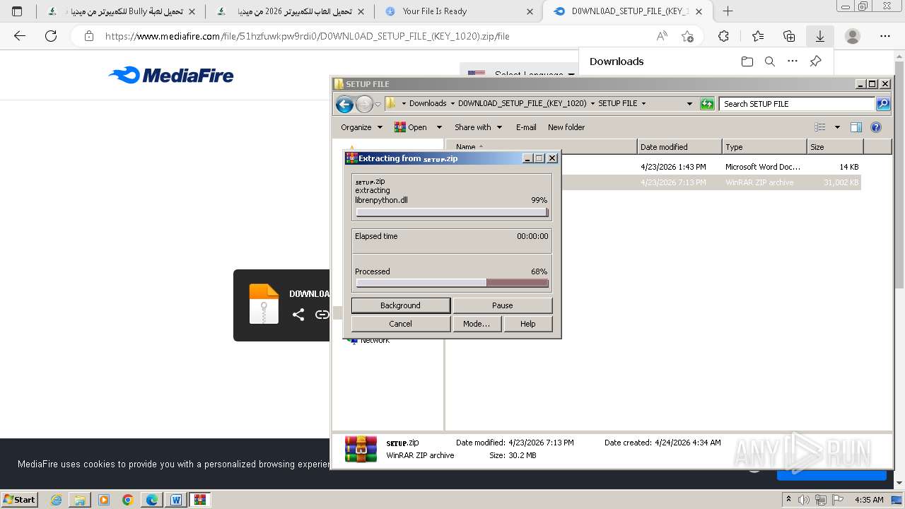Toggle the Explorer preview pane
This screenshot has height=509, width=905.
click(x=856, y=127)
